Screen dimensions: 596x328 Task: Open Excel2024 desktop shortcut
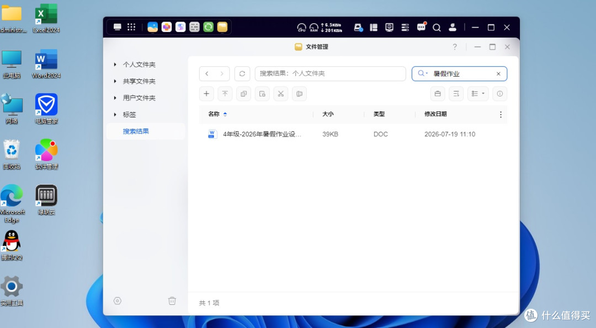point(46,18)
